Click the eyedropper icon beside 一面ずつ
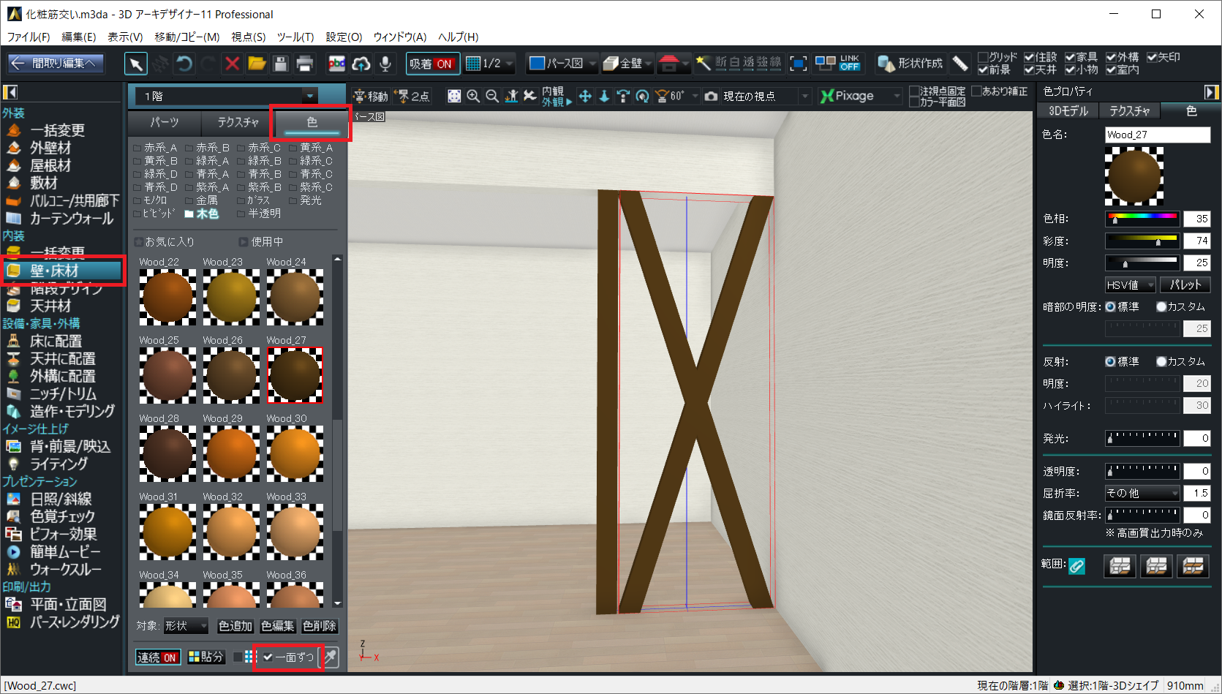Screen dimensions: 1222x694 pos(331,657)
